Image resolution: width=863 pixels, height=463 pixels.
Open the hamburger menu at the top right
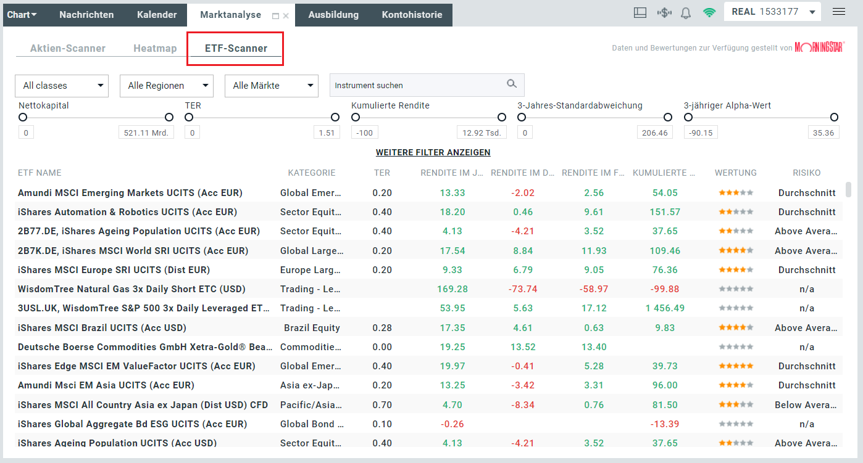point(838,12)
